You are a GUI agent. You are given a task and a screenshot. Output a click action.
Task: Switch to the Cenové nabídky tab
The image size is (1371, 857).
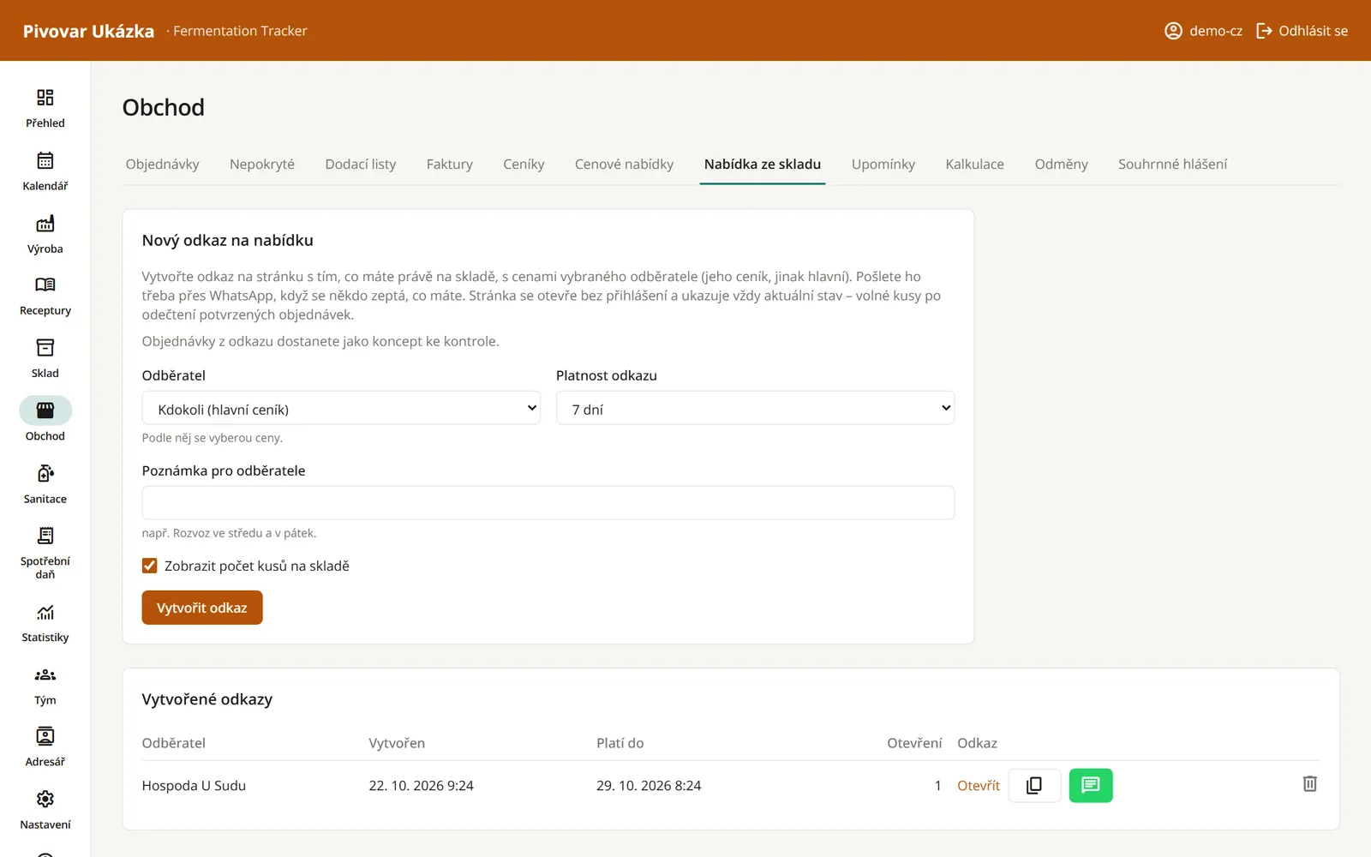(624, 165)
